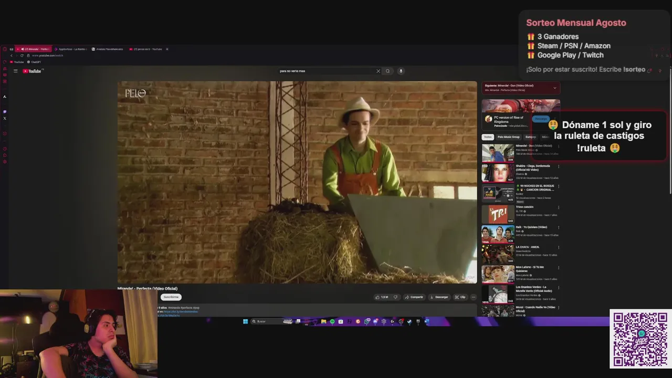Collapse the Mix playlist panel chevron
The image size is (672, 378).
tap(554, 88)
